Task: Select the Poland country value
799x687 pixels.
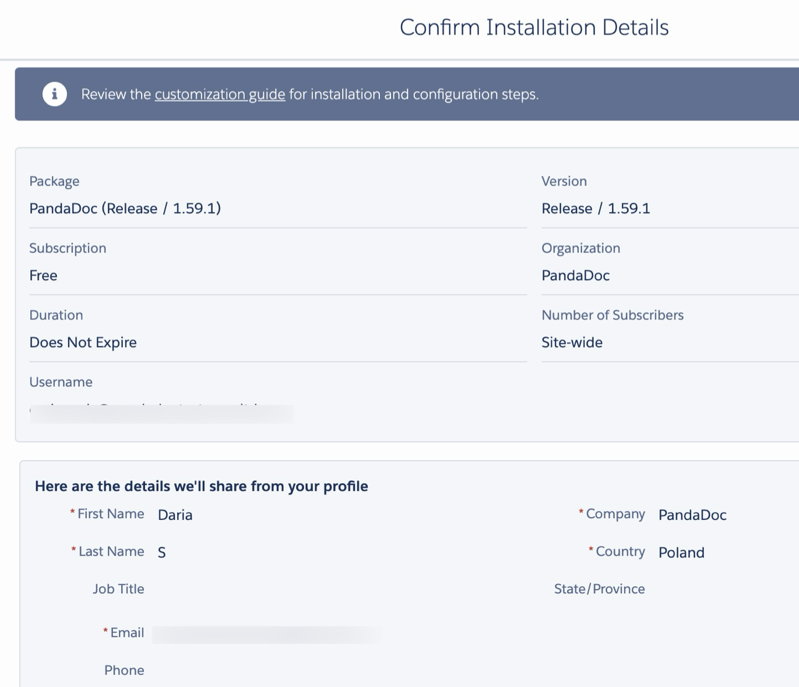Action: (681, 553)
